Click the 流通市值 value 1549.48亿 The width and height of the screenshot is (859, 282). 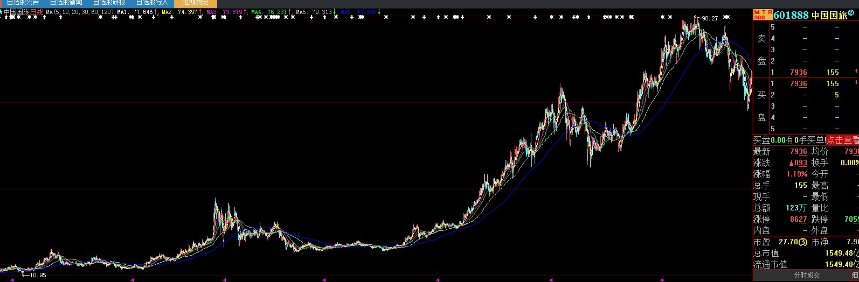point(842,265)
